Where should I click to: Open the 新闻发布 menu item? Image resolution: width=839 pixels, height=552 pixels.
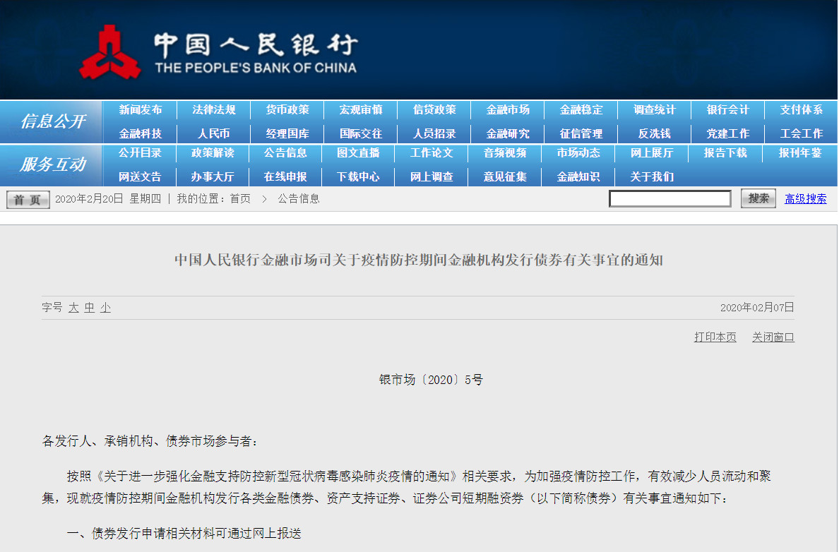click(x=141, y=110)
